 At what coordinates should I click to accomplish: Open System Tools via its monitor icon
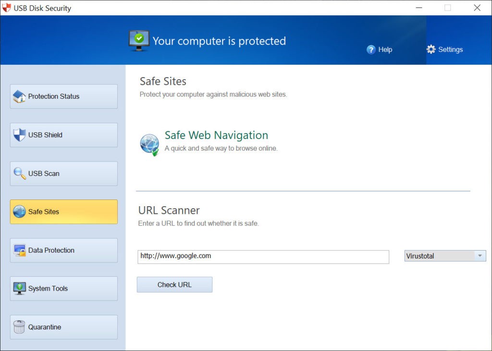click(19, 288)
